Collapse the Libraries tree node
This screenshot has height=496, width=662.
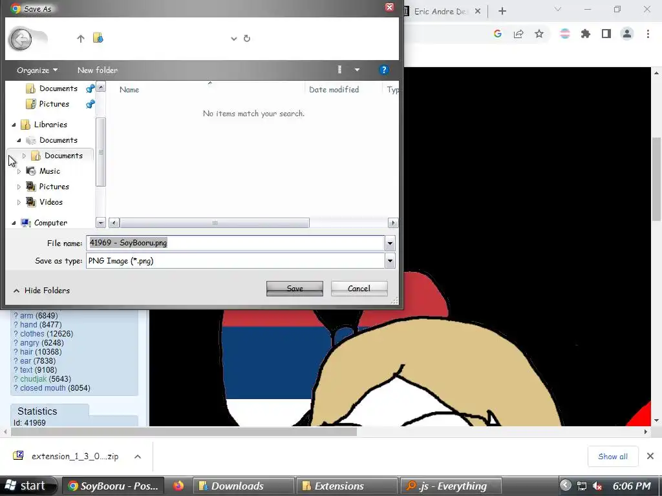(14, 125)
